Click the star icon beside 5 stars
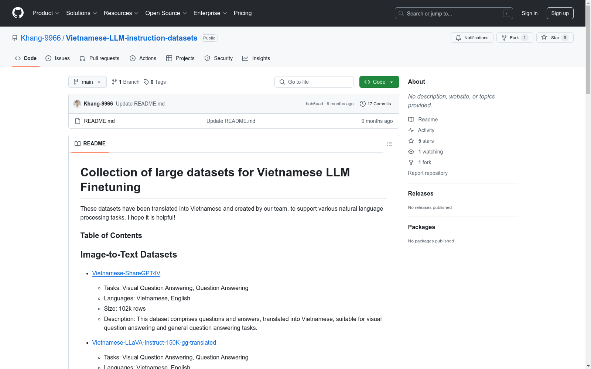591x369 pixels. coord(411,141)
